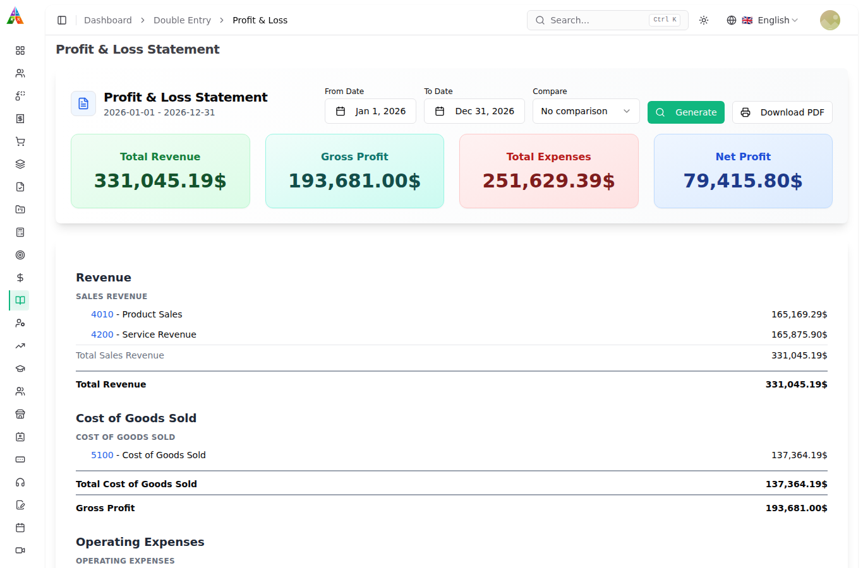Open the target goal icon in sidebar

[x=20, y=255]
